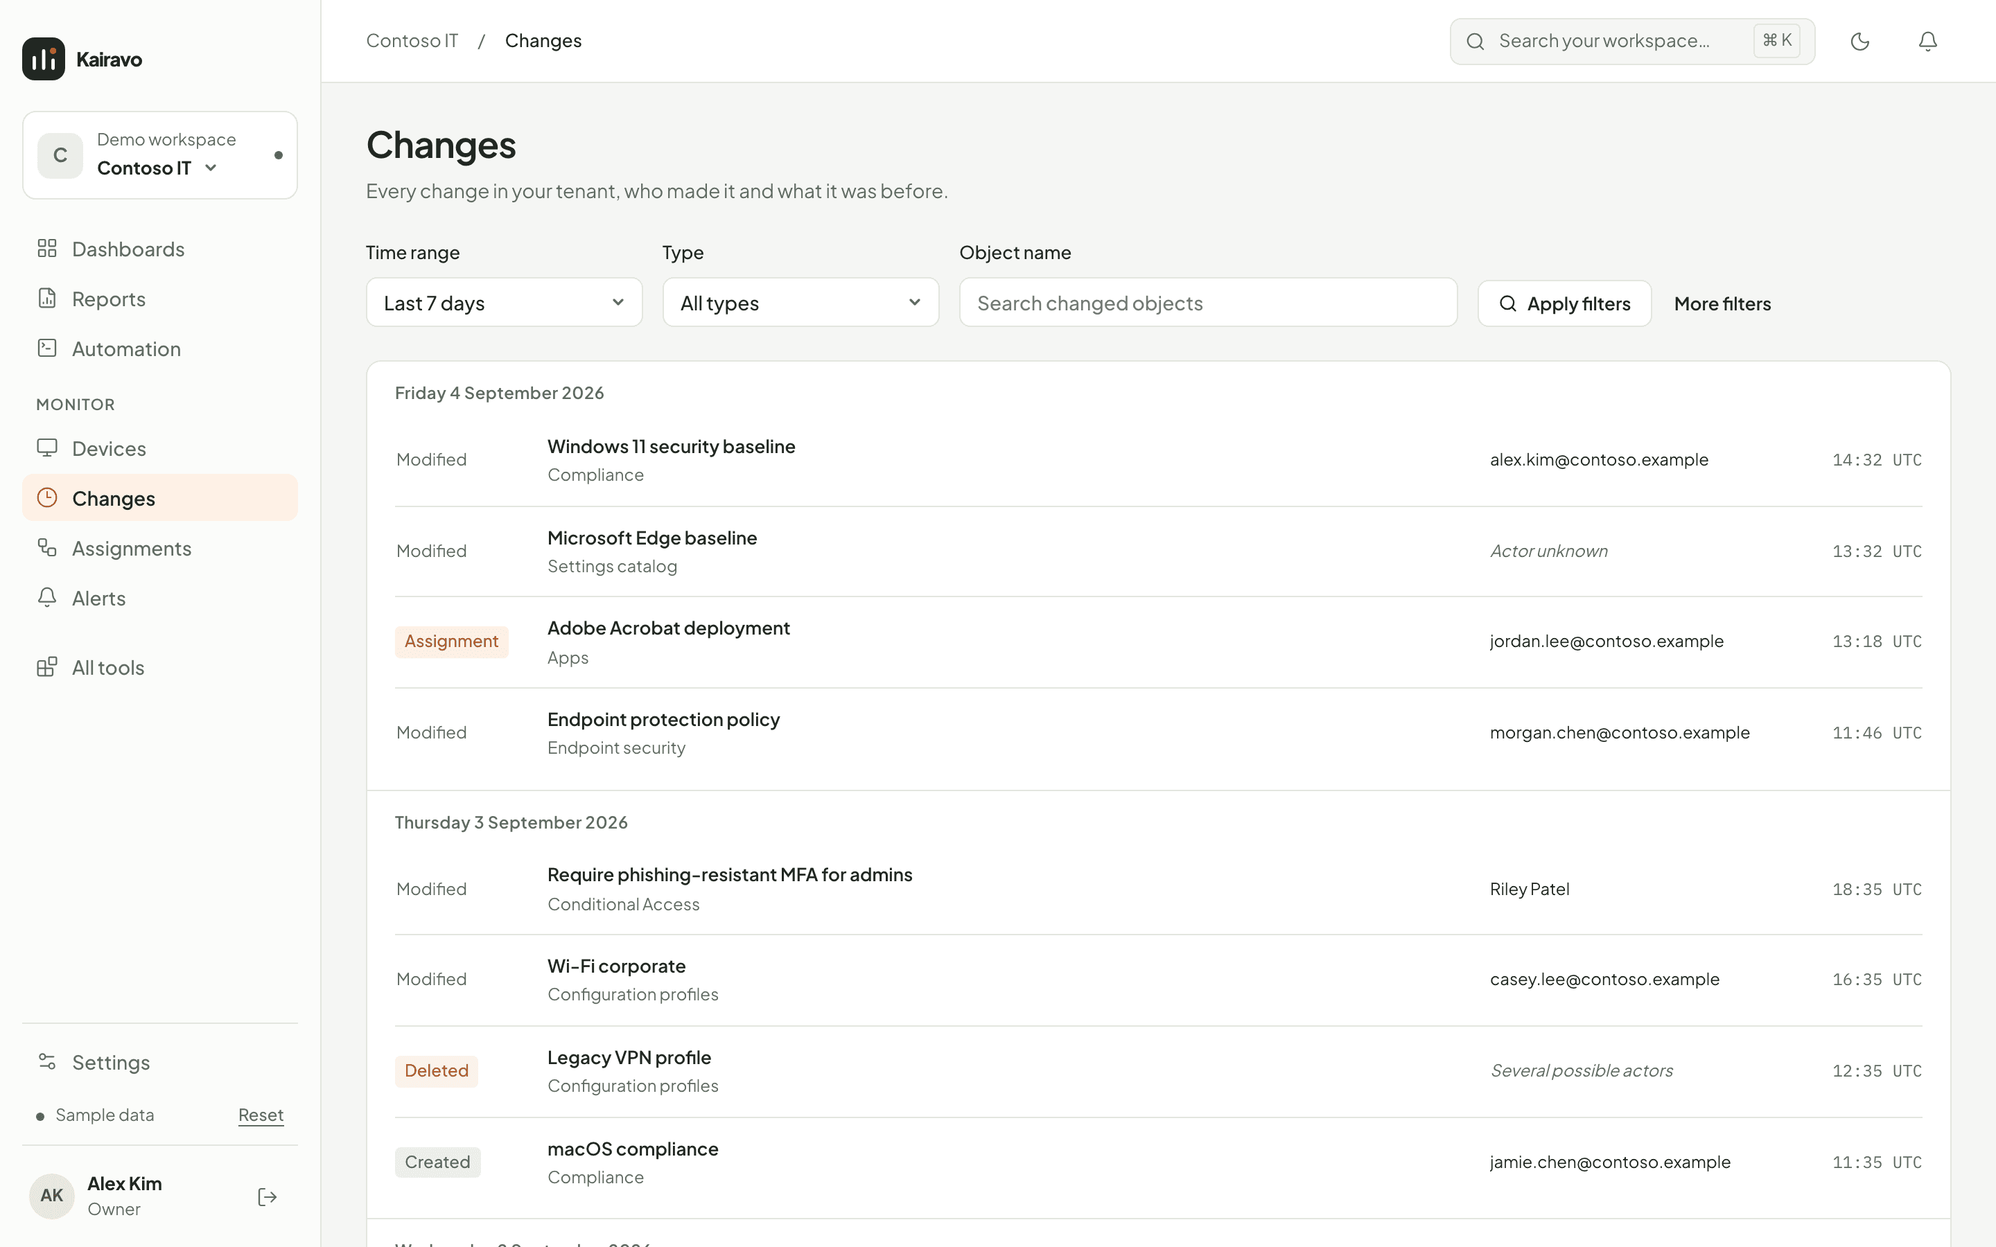Expand the Contoso IT workspace switcher

click(x=160, y=155)
